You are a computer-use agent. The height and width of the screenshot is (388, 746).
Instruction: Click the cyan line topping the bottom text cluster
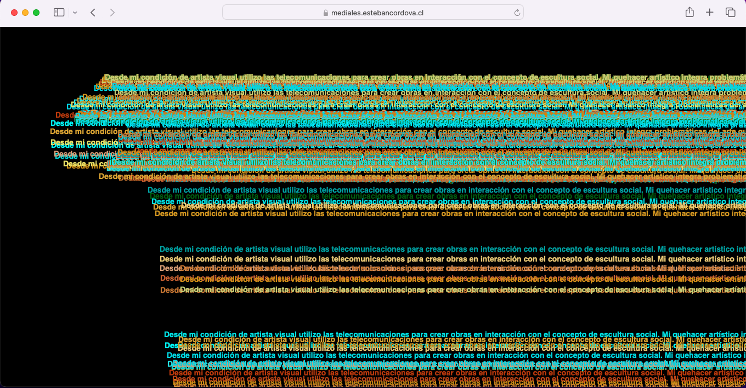pyautogui.click(x=455, y=334)
